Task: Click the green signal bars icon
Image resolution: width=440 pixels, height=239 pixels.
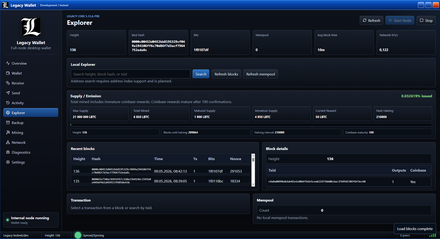Action: pyautogui.click(x=433, y=235)
